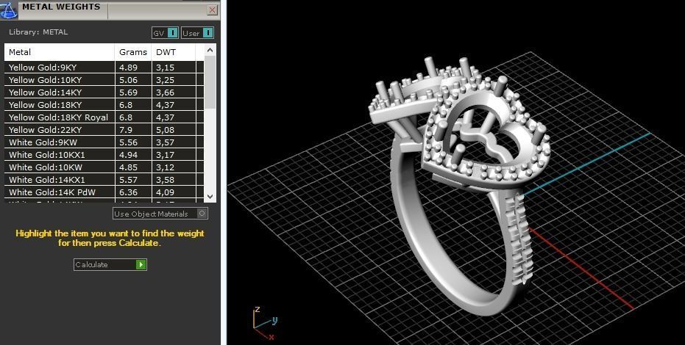Click the Calculate button
Image resolution: width=685 pixels, height=345 pixels.
110,264
